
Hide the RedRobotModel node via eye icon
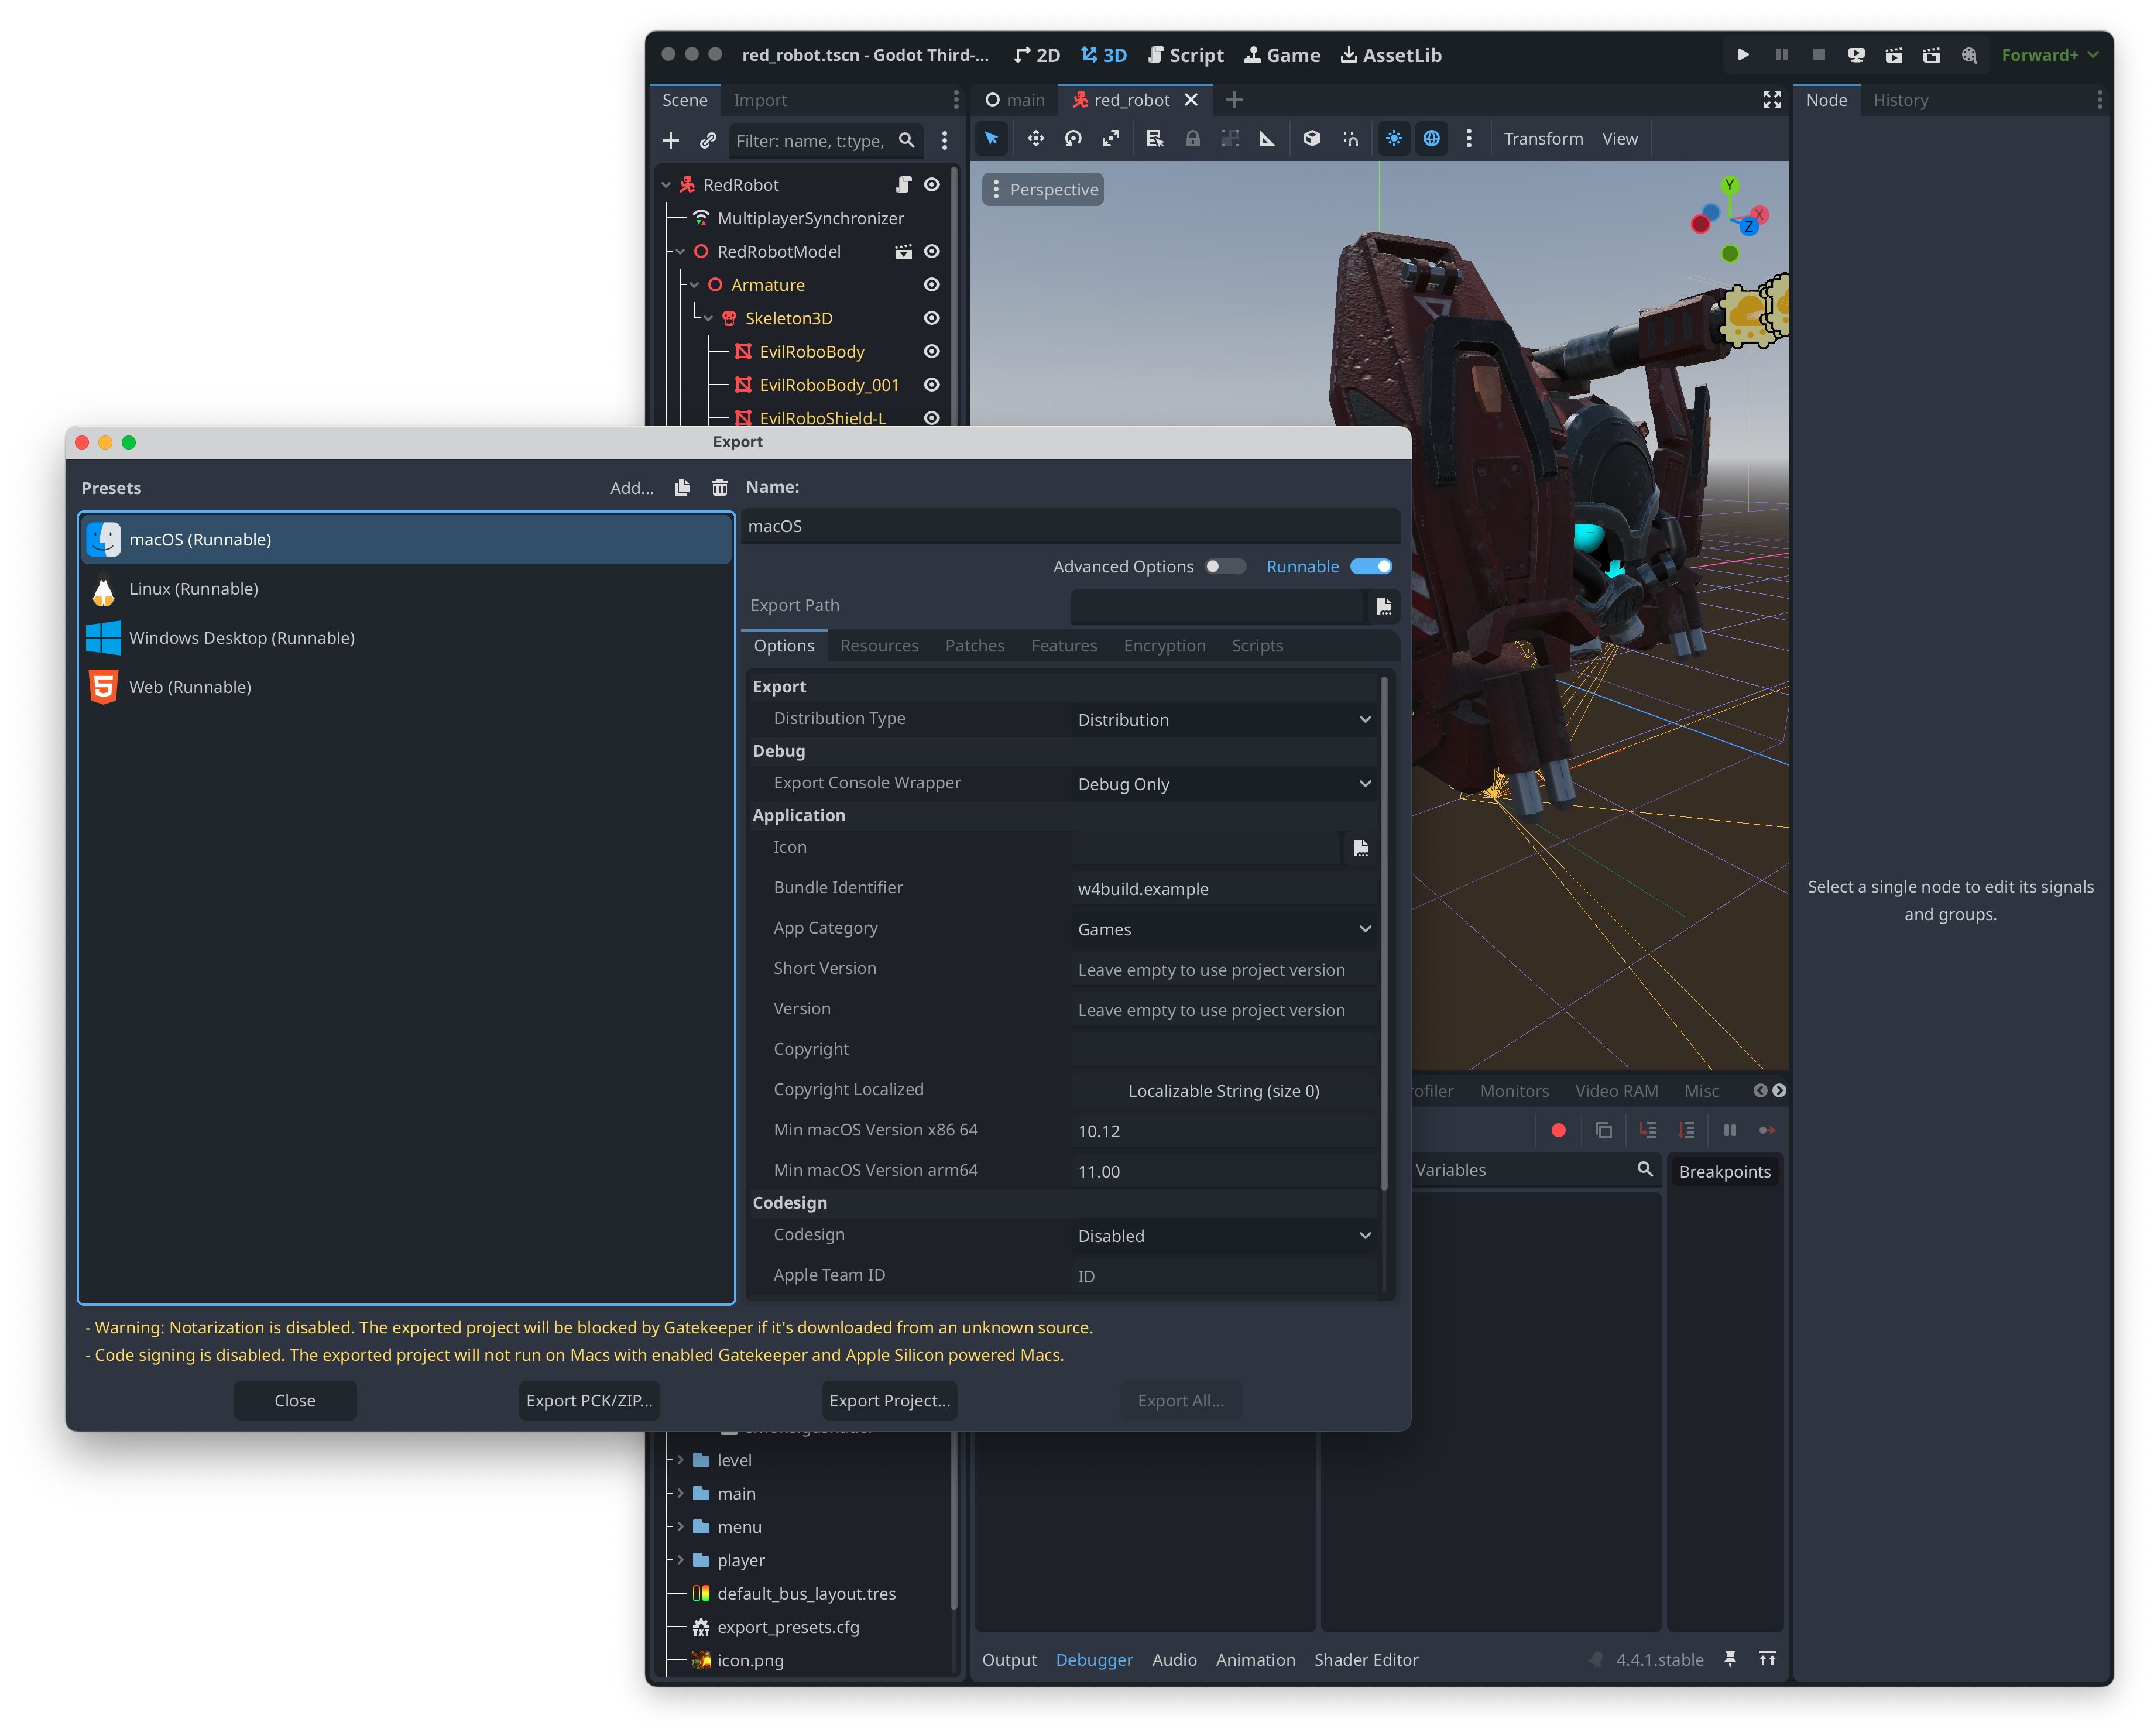[x=931, y=252]
